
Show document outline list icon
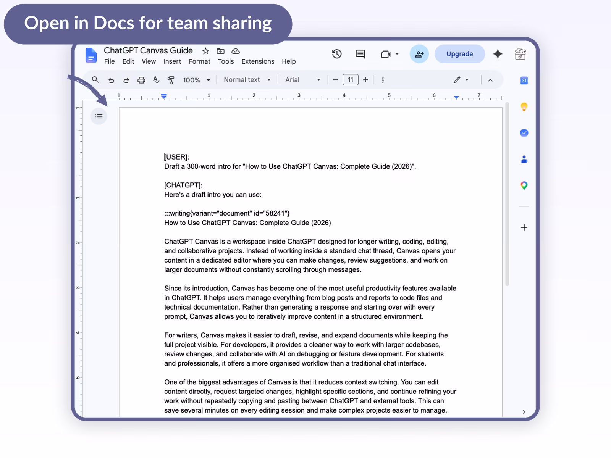click(x=99, y=116)
